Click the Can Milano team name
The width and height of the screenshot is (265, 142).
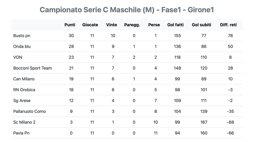click(24, 79)
